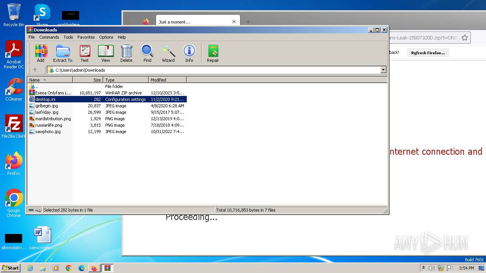Switch to the WinRAR taskbar button
Screen dimensions: 486x273
(107, 268)
